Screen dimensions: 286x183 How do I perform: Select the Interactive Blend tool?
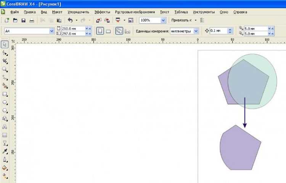(x=5, y=143)
